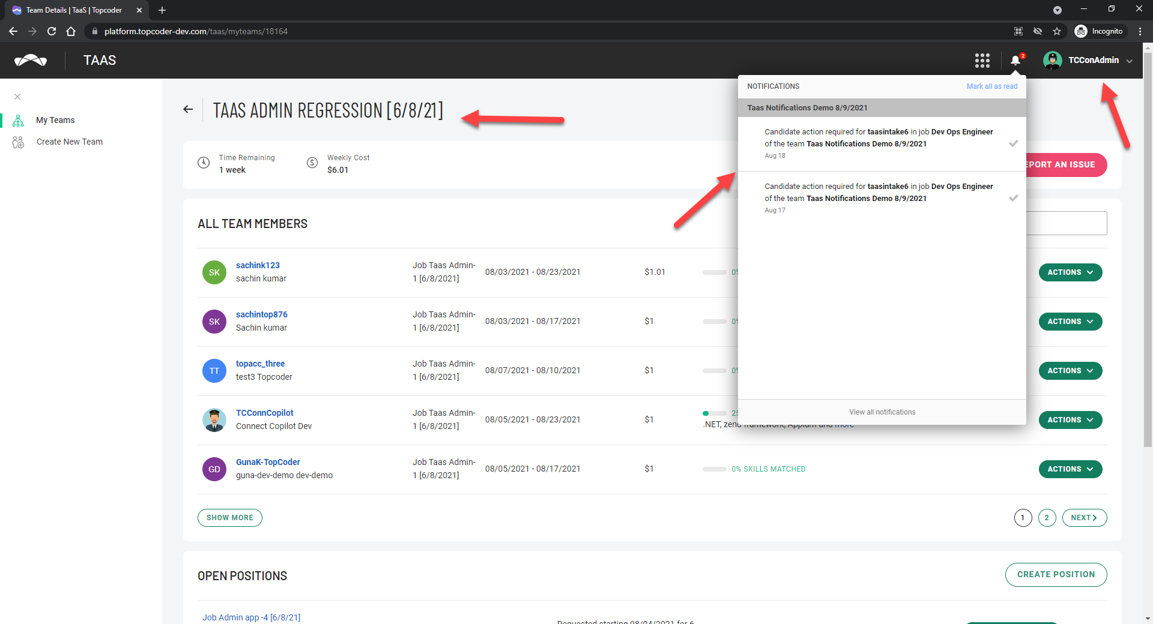This screenshot has height=624, width=1153.
Task: Click the Weekly Cost dollar icon
Action: (312, 163)
